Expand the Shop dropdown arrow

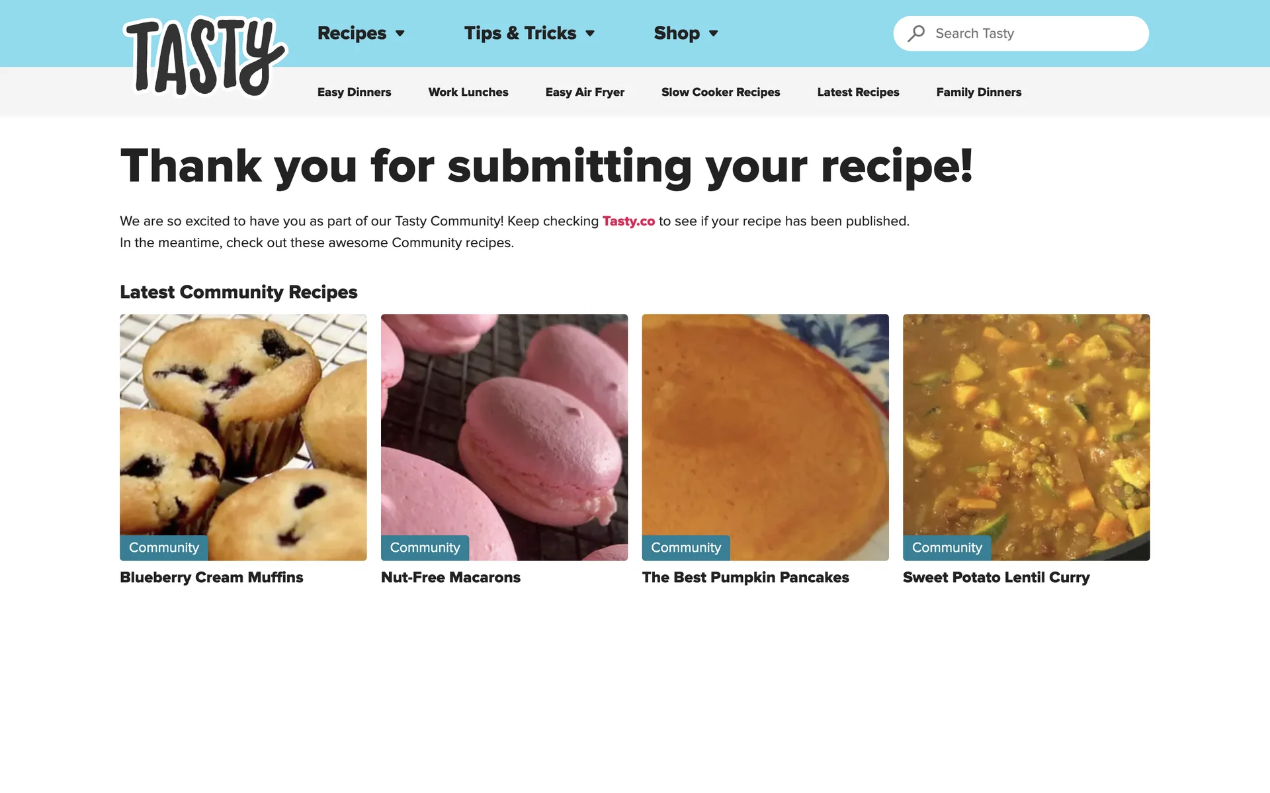click(x=713, y=34)
